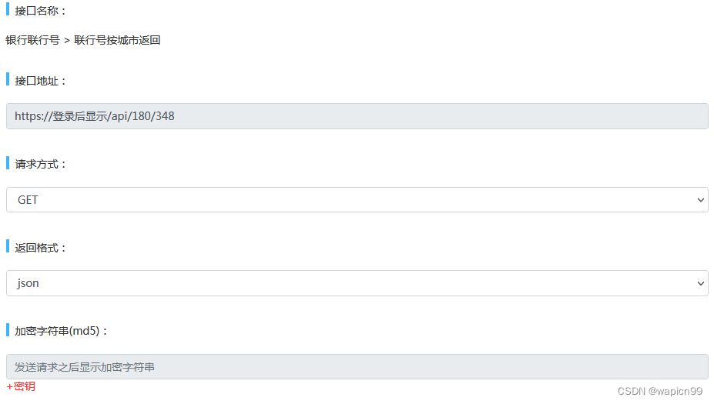
Task: Click the 加密字符串(md5) section heading
Action: tap(62, 331)
